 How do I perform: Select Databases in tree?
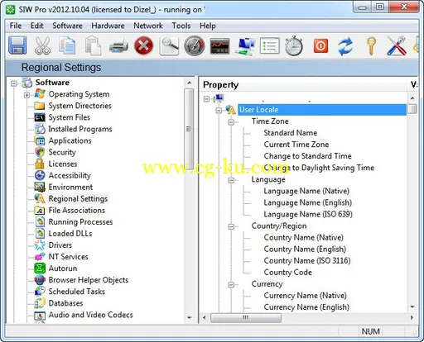point(65,303)
